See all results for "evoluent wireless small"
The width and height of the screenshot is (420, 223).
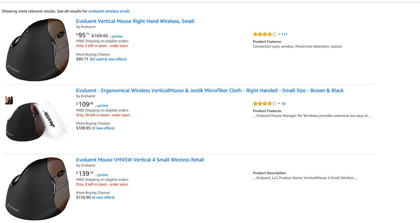109,11
